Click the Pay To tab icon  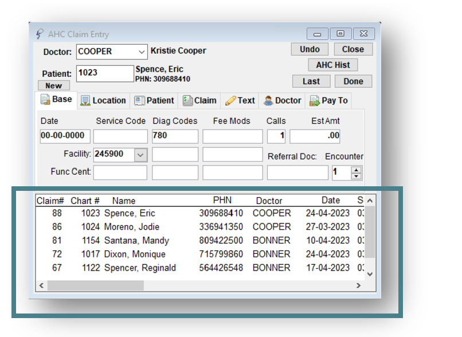pos(314,101)
